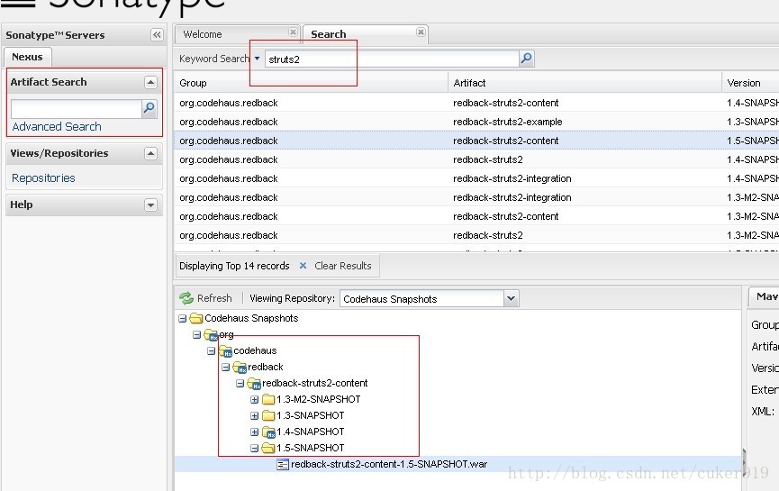
Task: Click the Refresh button label
Action: point(214,298)
